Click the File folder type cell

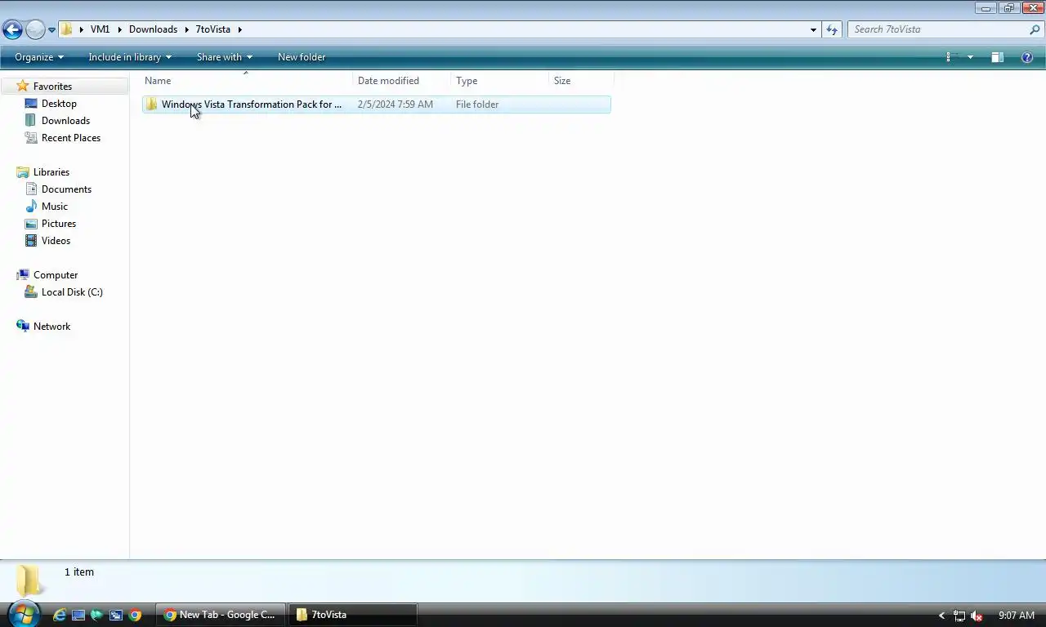click(x=477, y=104)
